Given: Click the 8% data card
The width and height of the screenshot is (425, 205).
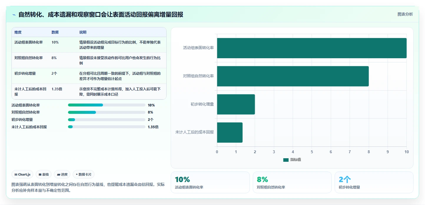Looking at the screenshot, I should click(x=292, y=182).
